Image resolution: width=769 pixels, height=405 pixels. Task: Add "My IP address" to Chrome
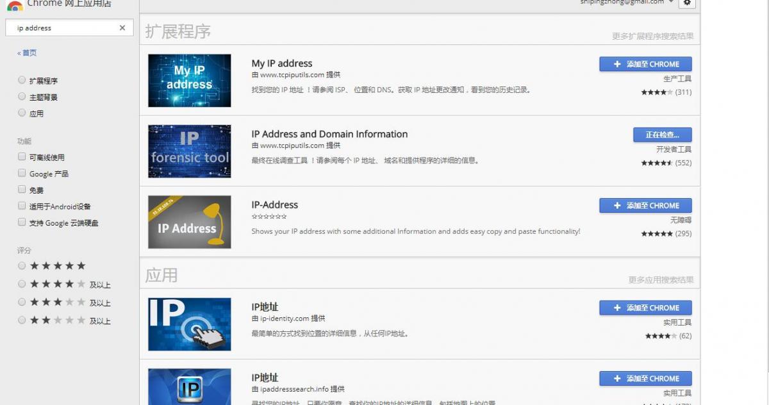point(645,64)
